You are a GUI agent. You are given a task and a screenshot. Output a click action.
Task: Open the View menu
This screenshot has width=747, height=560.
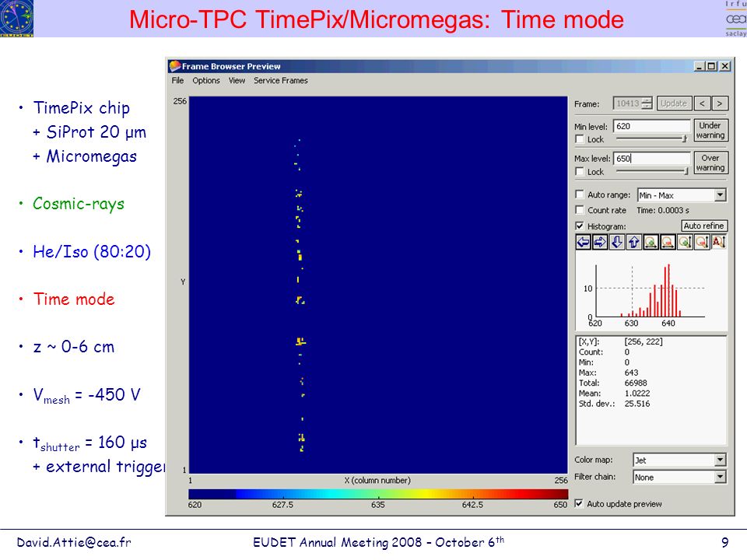(x=237, y=80)
